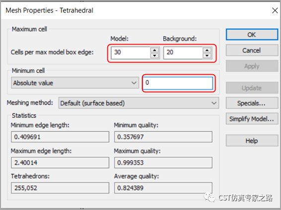Viewport: 281px width, 210px height.
Task: Close the Mesh Properties dialog
Action: point(275,10)
